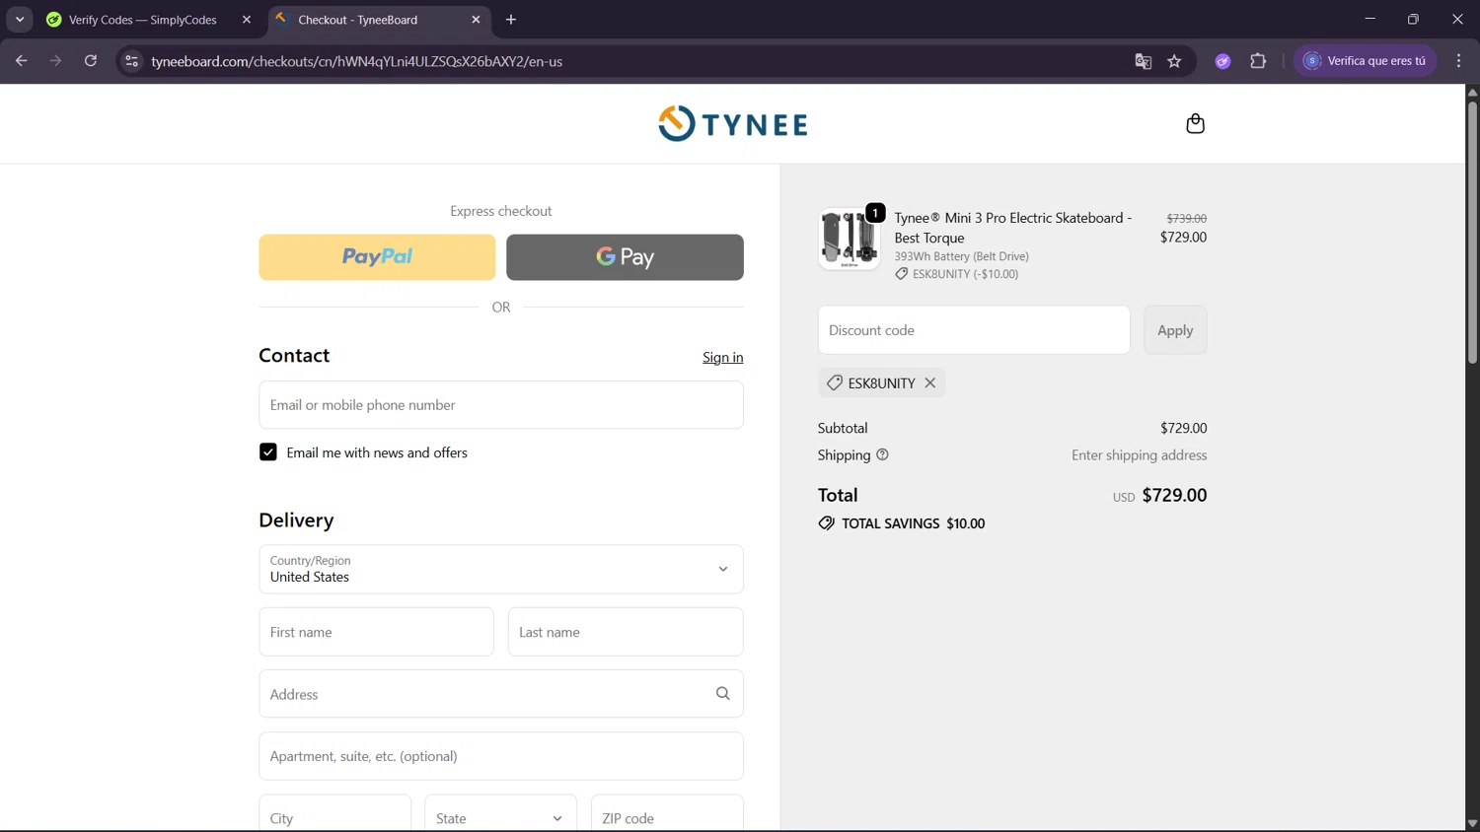Screen dimensions: 1480x832
Task: Focus the First name field
Action: tap(376, 632)
